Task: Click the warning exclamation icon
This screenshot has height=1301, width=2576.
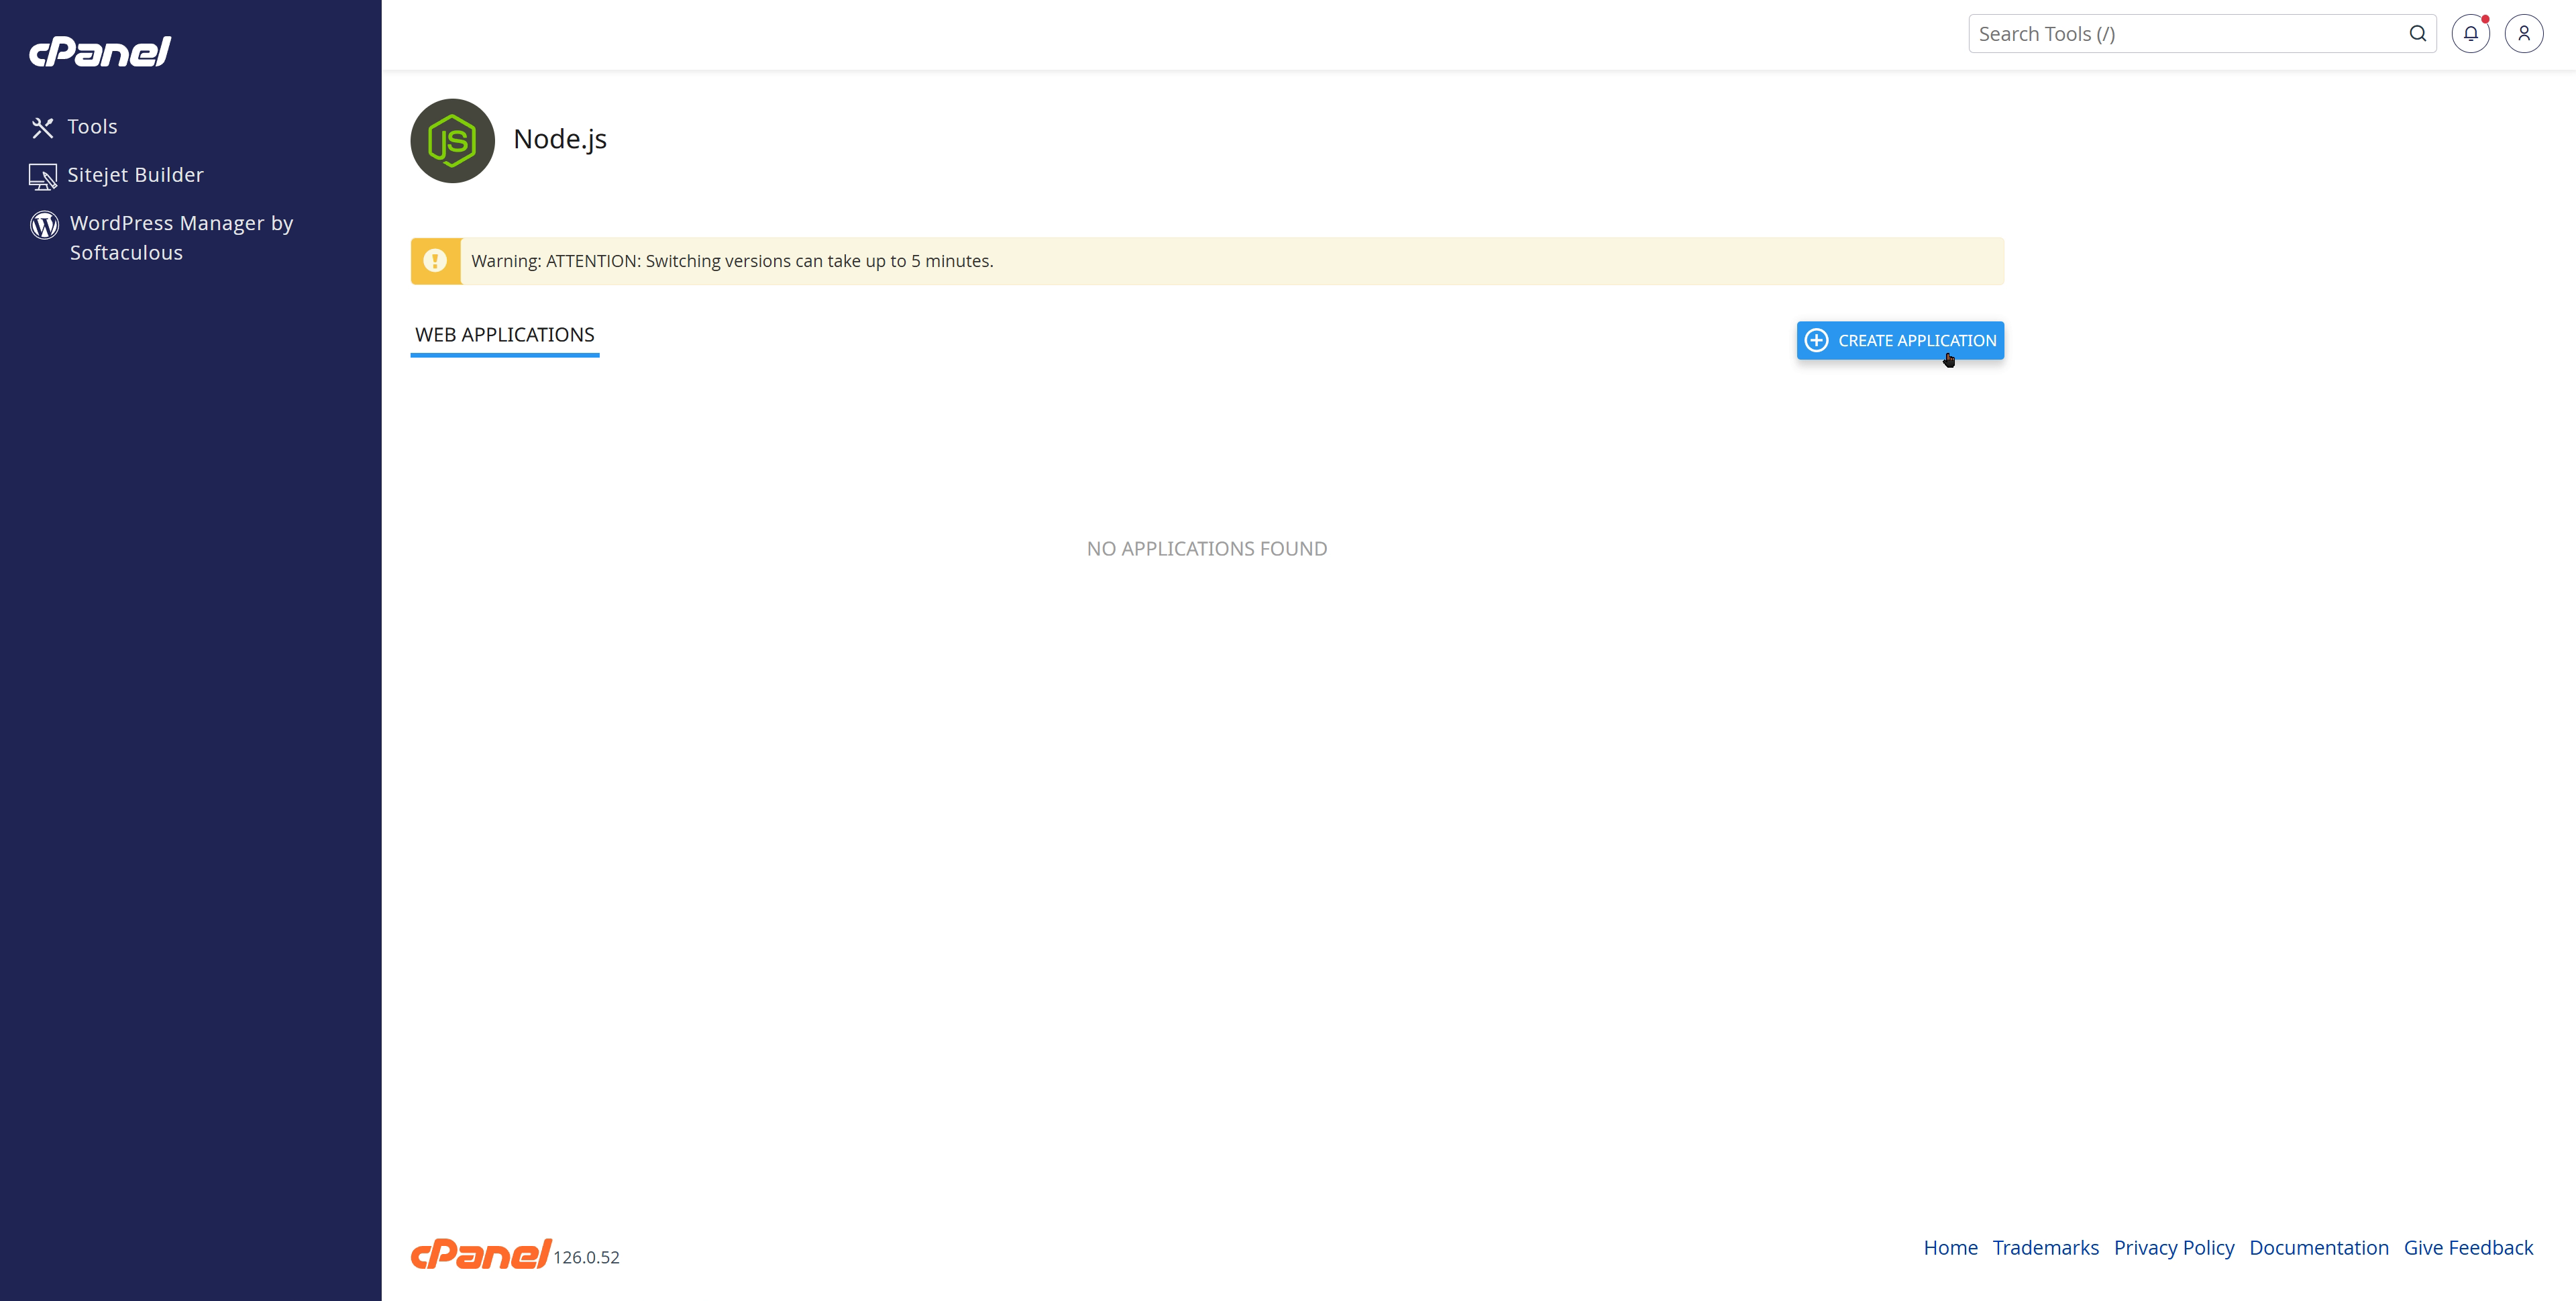Action: (x=435, y=261)
